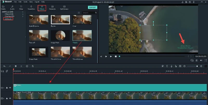This screenshot has height=105, width=208.
Task: Click the save project icon in title bar
Action: [x=186, y=2]
